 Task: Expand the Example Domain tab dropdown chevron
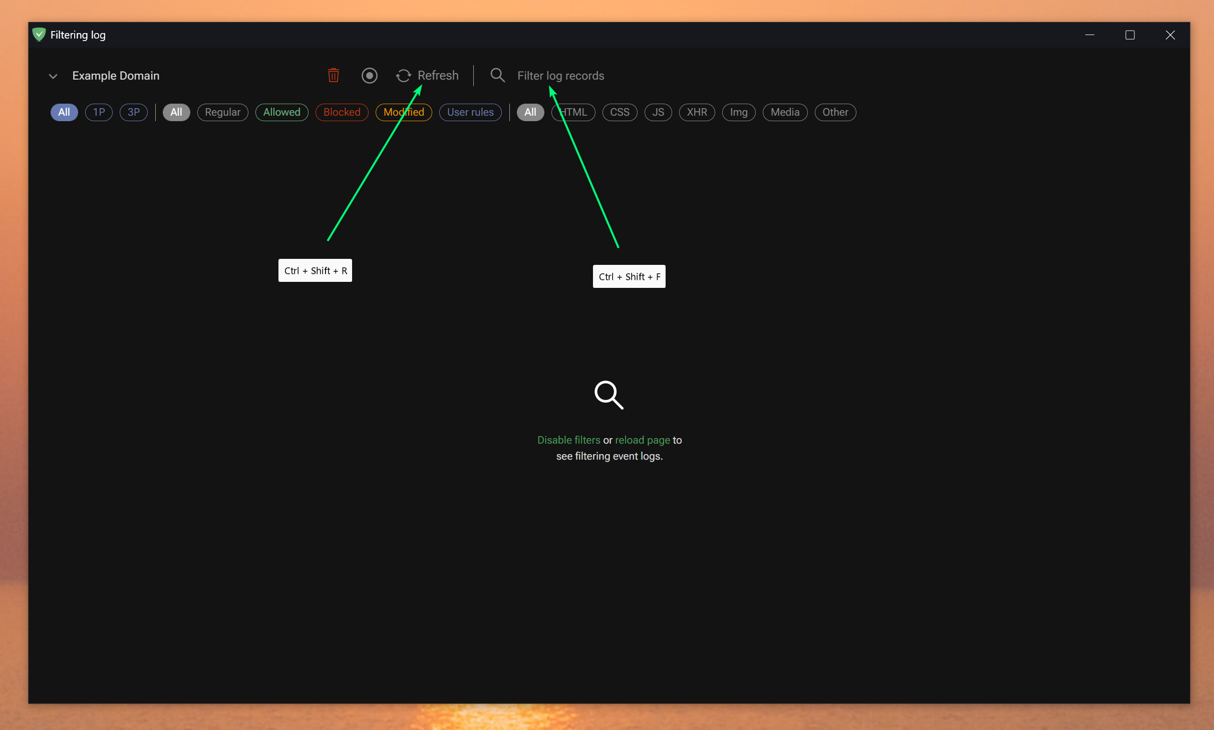coord(53,76)
